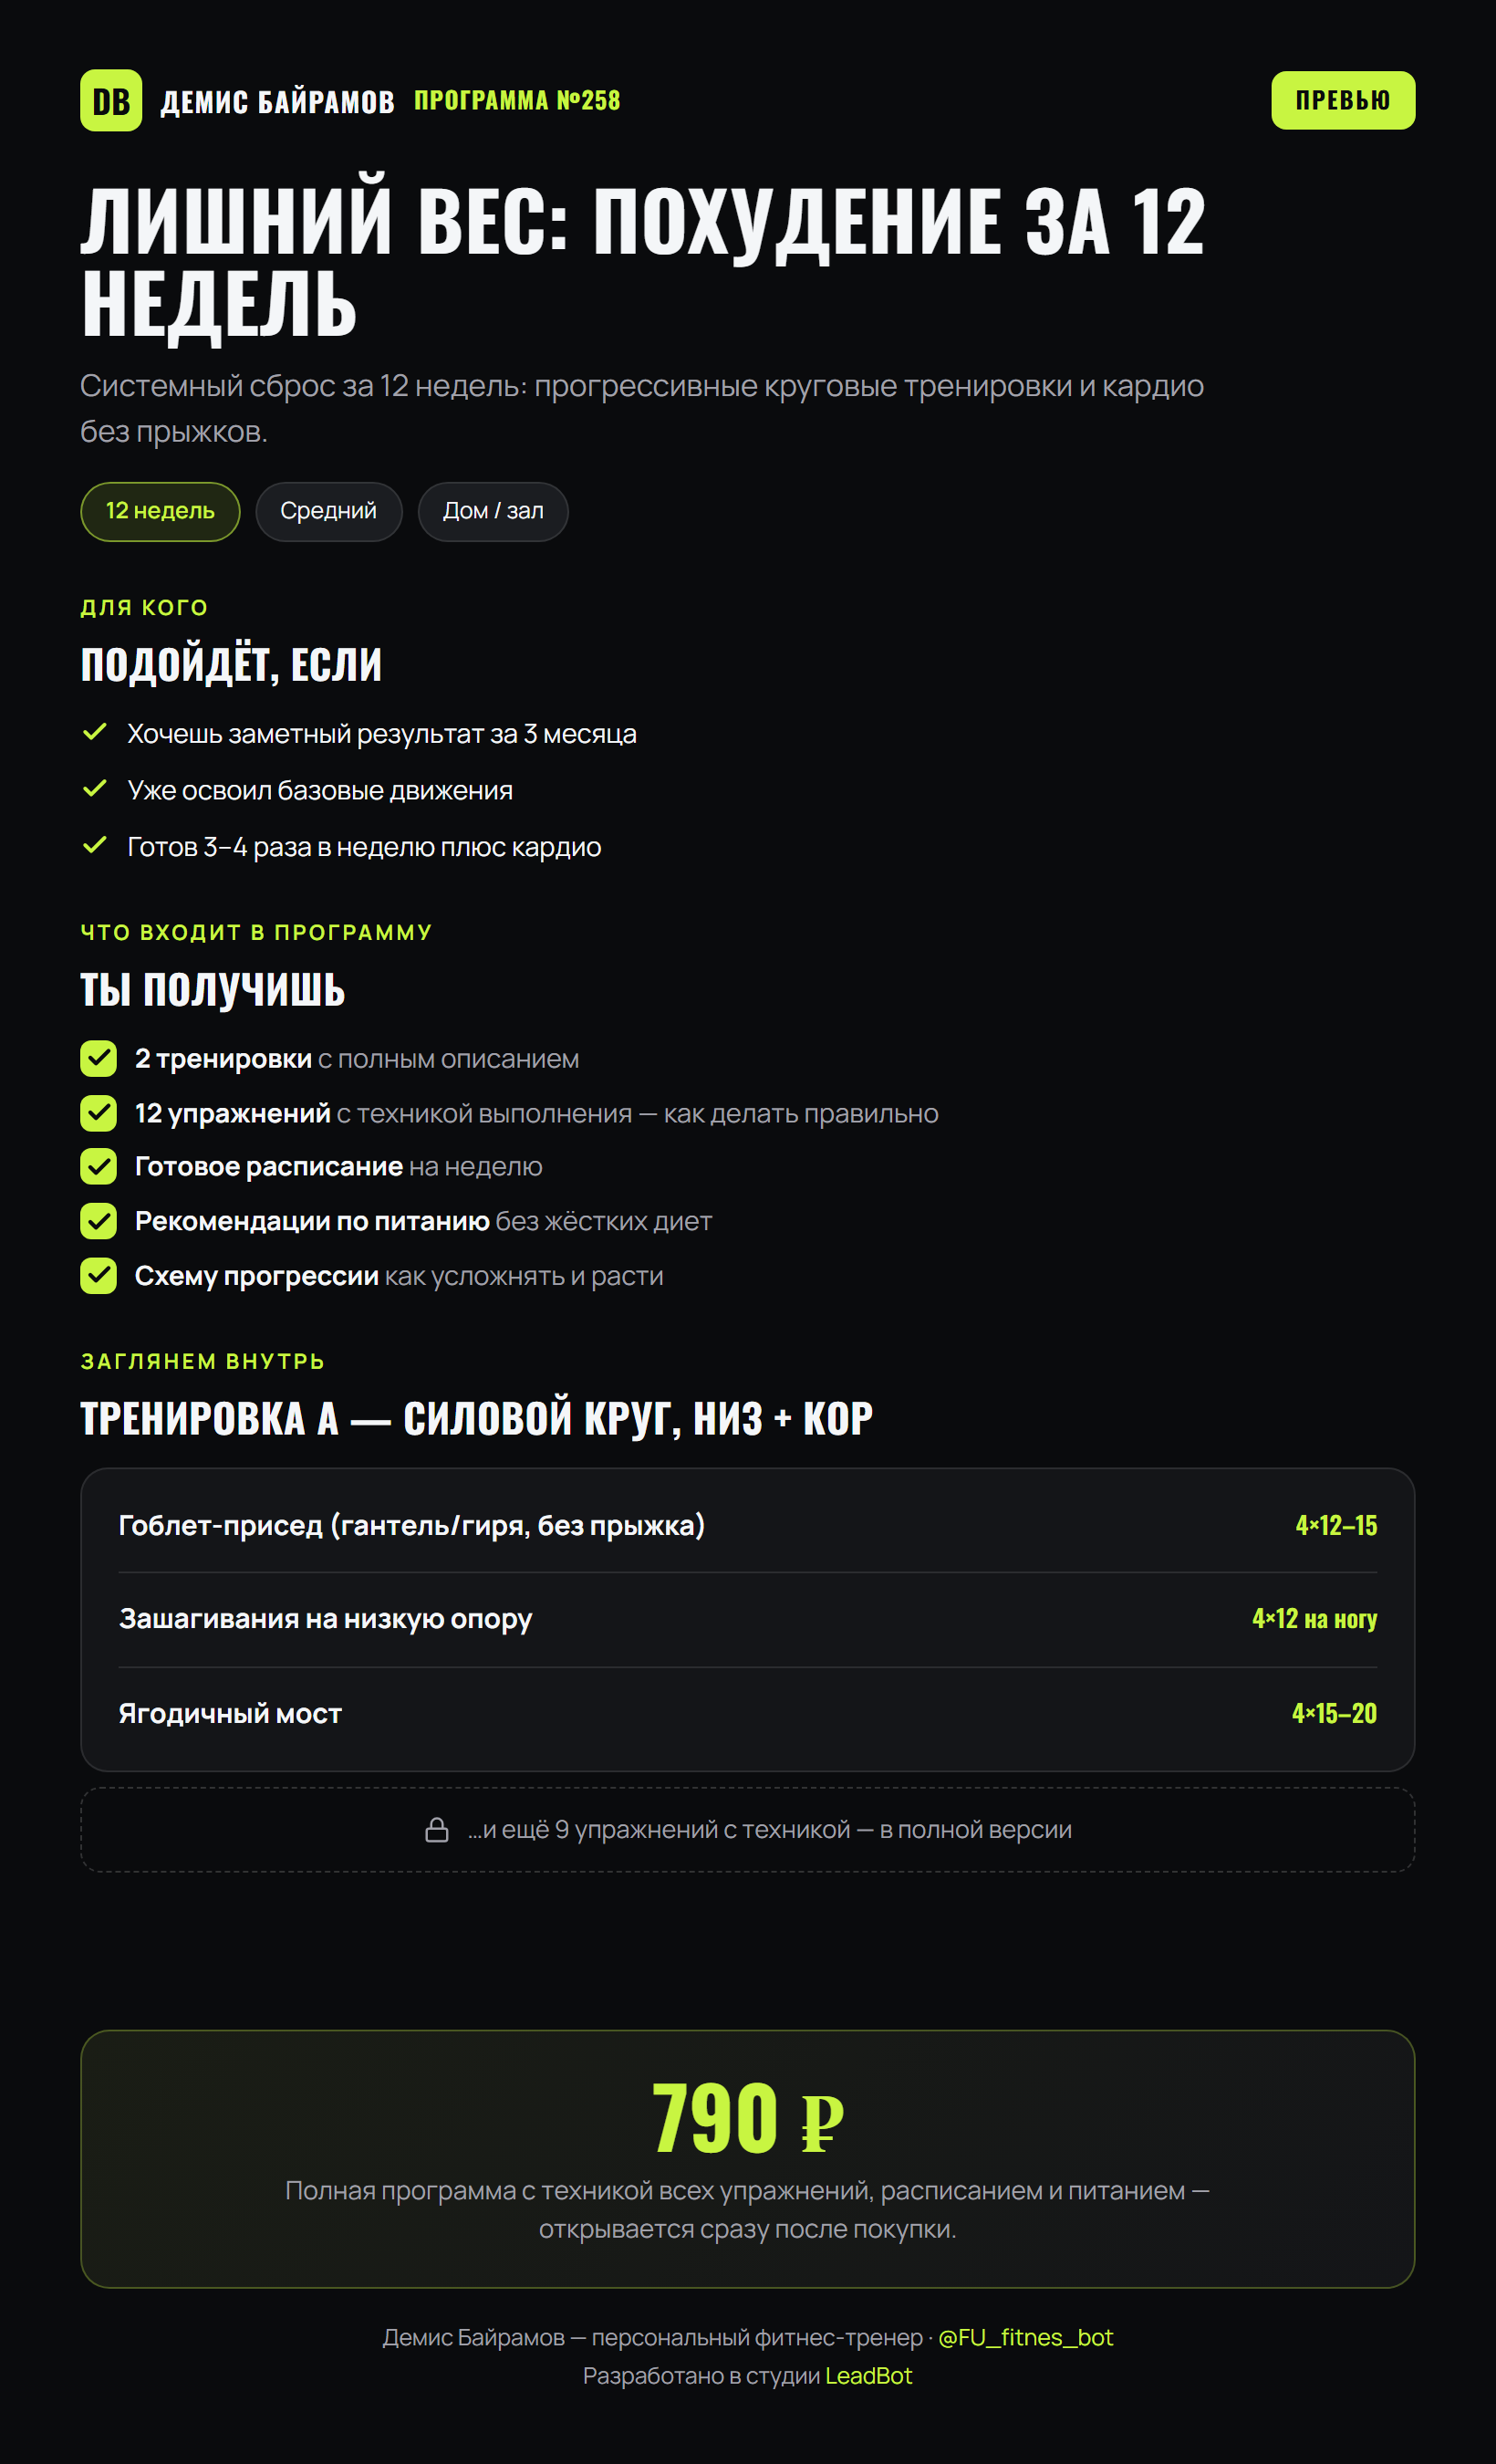Expand 'Гоблет-присед' exercise row
The image size is (1496, 2464).
tap(747, 1525)
